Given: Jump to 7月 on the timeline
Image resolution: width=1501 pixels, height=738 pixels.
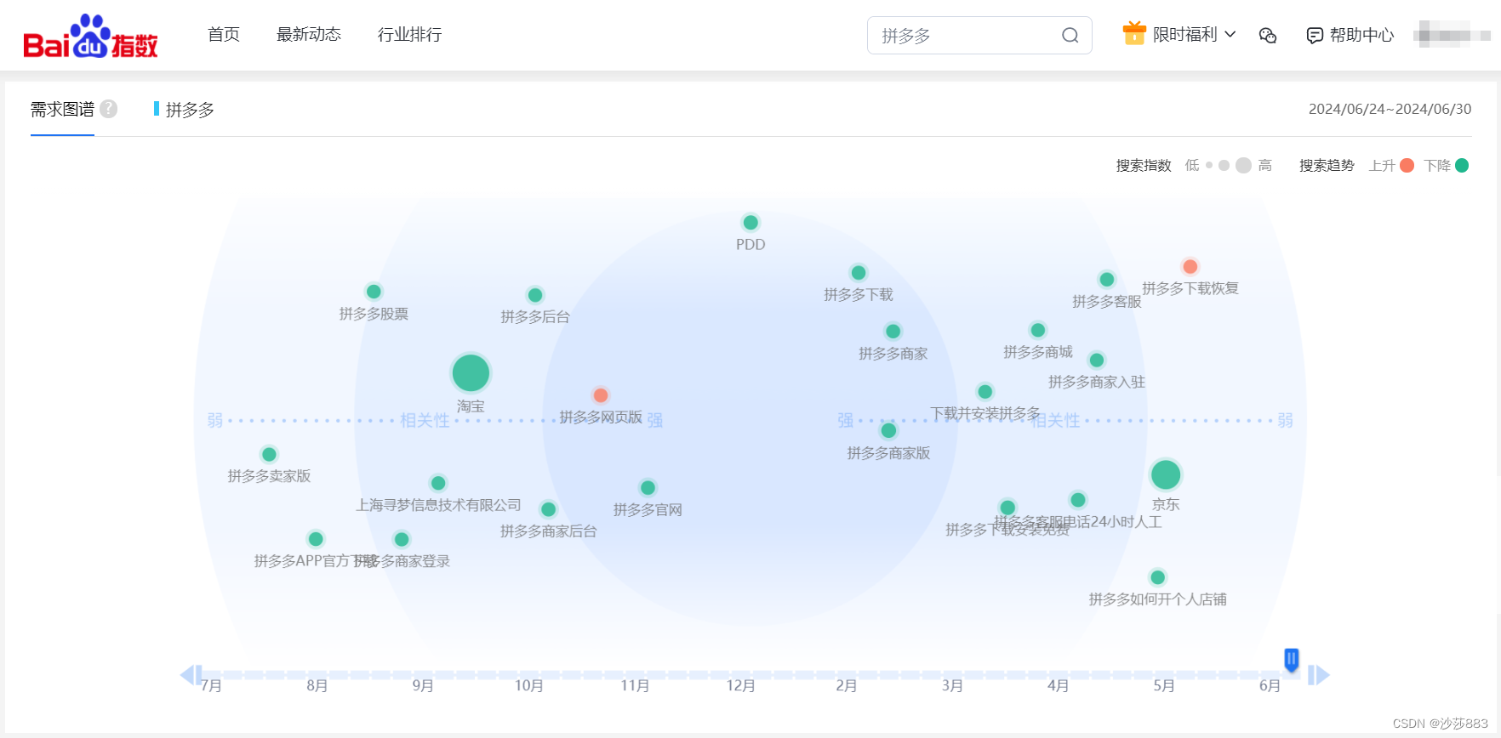Looking at the screenshot, I should coord(212,685).
